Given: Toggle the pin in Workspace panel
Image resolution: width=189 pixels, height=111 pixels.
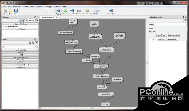Looking at the screenshot, I should coord(37,21).
